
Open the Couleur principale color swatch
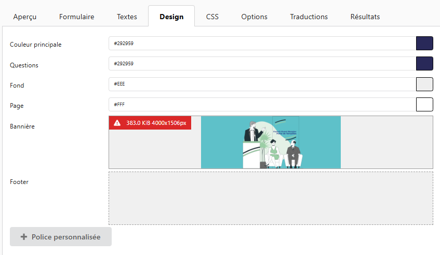coord(424,44)
